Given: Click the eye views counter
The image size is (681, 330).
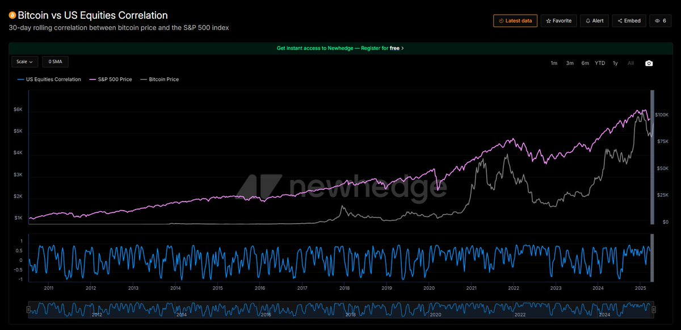Looking at the screenshot, I should pyautogui.click(x=660, y=21).
